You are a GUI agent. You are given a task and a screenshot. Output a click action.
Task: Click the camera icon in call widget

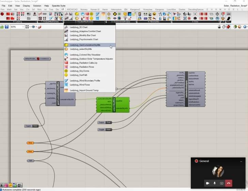coord(207,183)
